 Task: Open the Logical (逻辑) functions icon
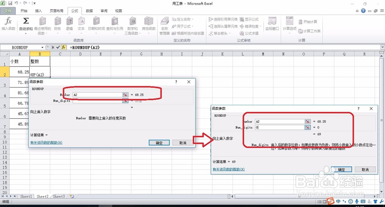point(69,21)
